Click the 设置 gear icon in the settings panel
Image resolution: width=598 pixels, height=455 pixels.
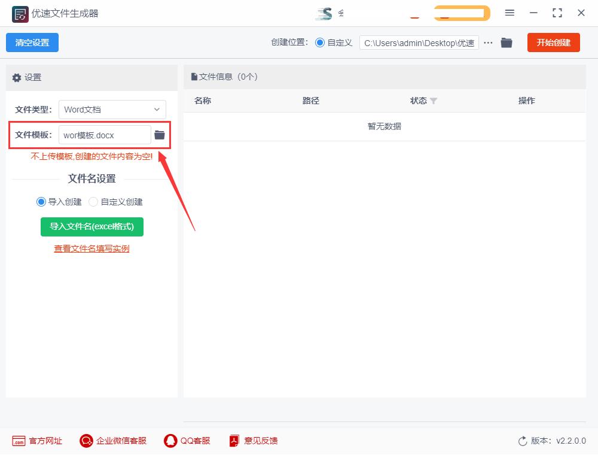coord(16,78)
